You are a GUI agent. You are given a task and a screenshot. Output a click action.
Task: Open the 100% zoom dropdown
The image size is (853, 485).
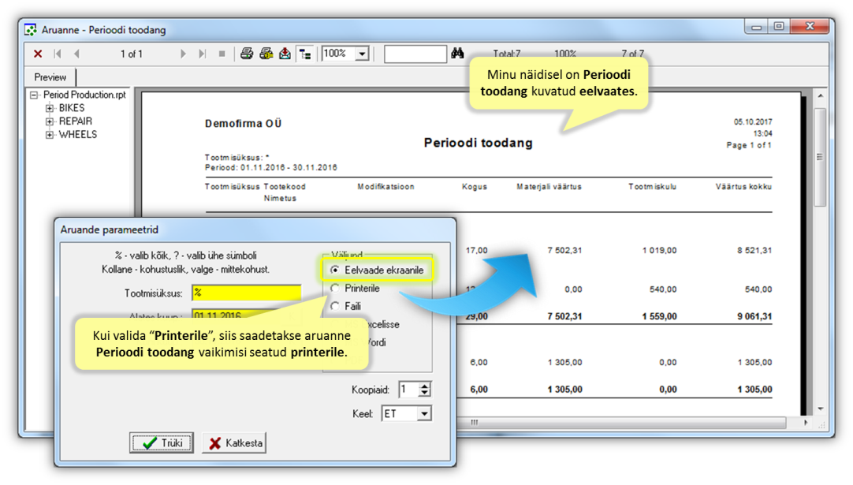click(x=362, y=54)
